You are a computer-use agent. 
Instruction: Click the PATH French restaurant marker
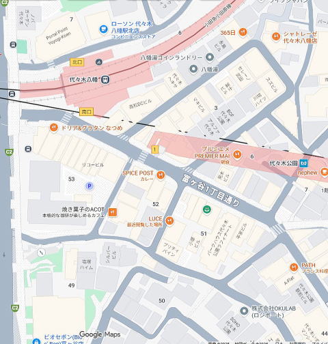(294, 268)
